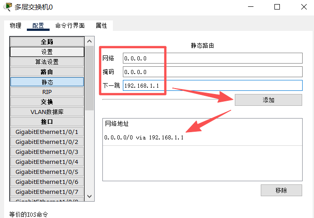Select interface GigabitEthernet1/0/4
Image resolution: width=314 pixels, height=218 pixels.
click(x=47, y=162)
